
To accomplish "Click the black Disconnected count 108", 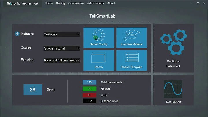I will 90,101.
